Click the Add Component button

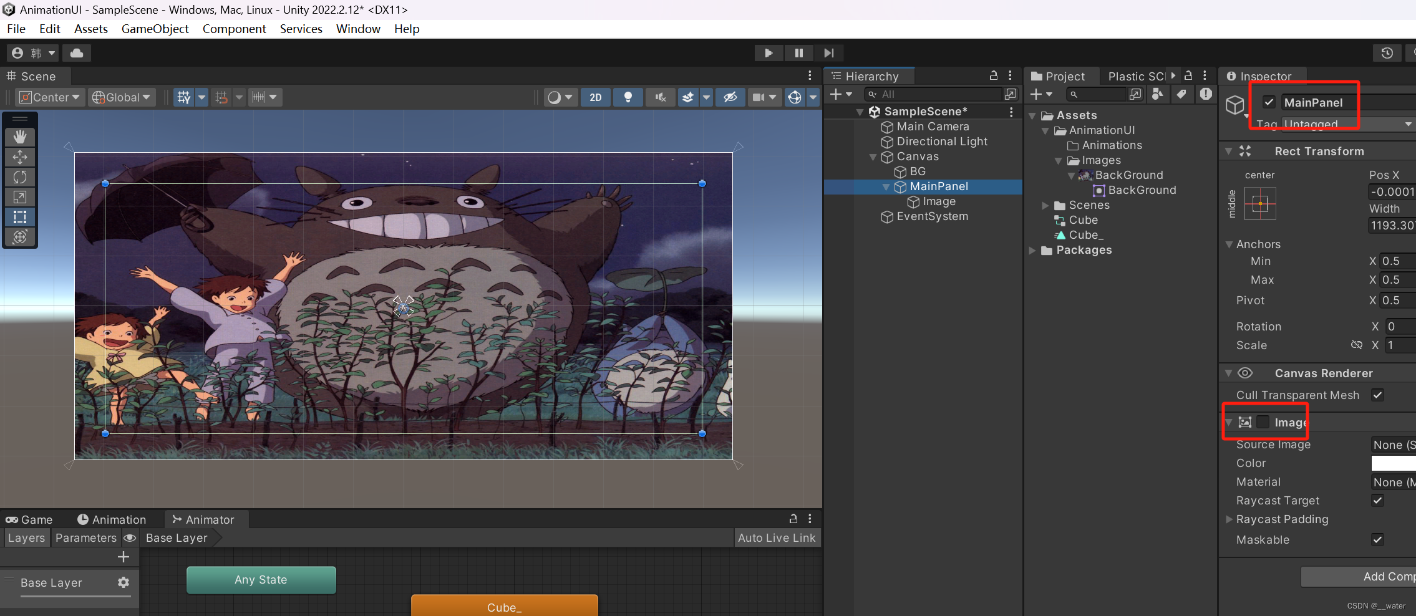pos(1359,577)
